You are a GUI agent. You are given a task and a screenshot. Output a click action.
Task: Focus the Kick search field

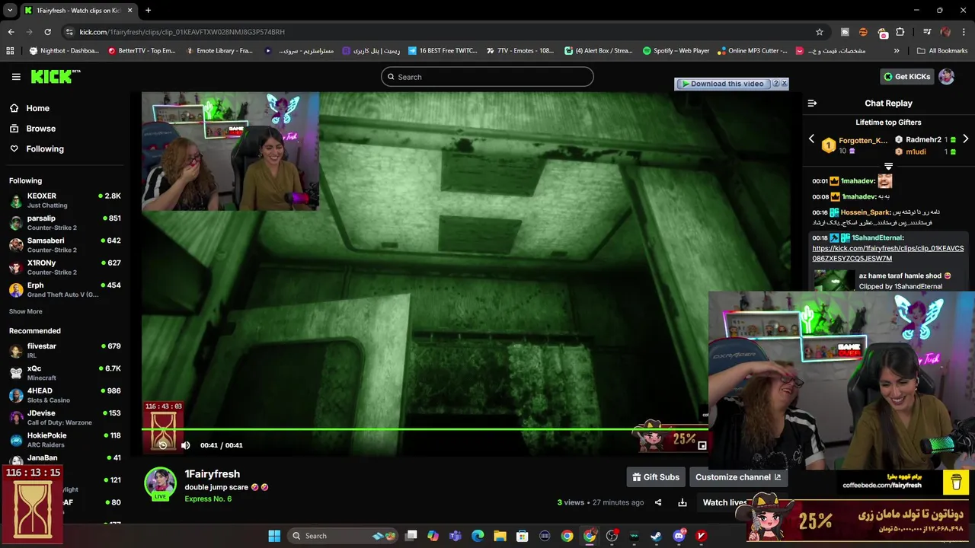(x=487, y=77)
